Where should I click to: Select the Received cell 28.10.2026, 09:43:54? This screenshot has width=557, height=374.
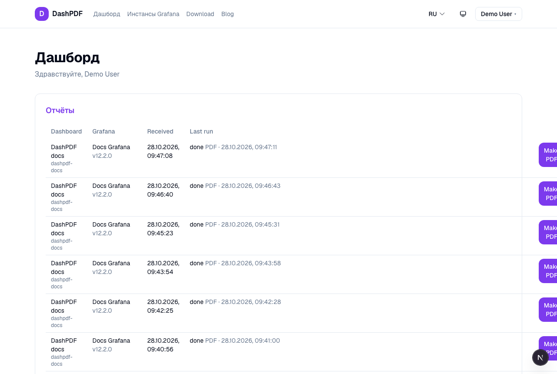(163, 267)
